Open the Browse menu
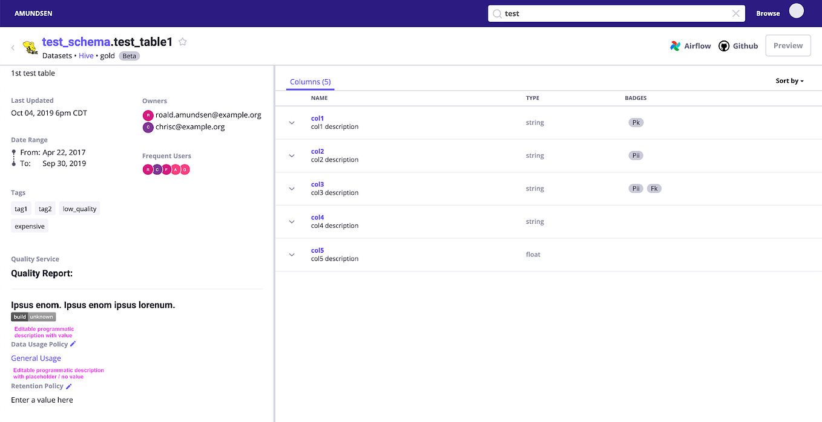Screen dimensions: 822x422 tap(768, 13)
